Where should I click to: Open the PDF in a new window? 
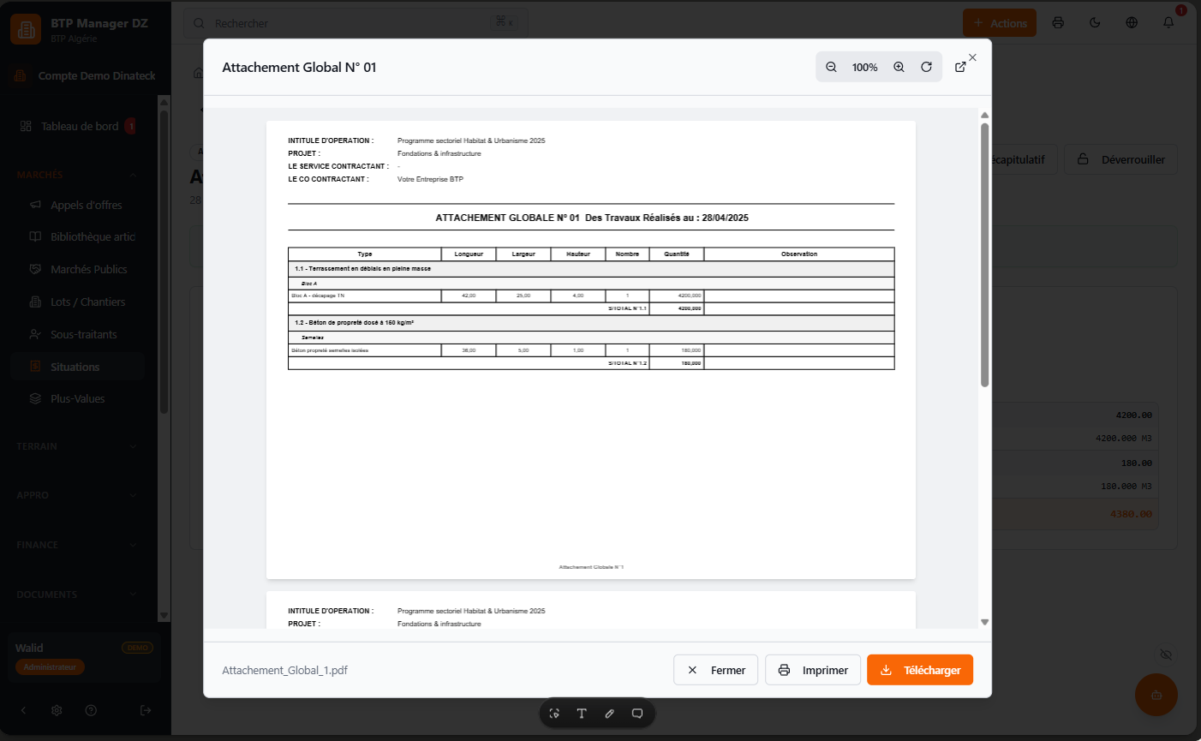960,67
